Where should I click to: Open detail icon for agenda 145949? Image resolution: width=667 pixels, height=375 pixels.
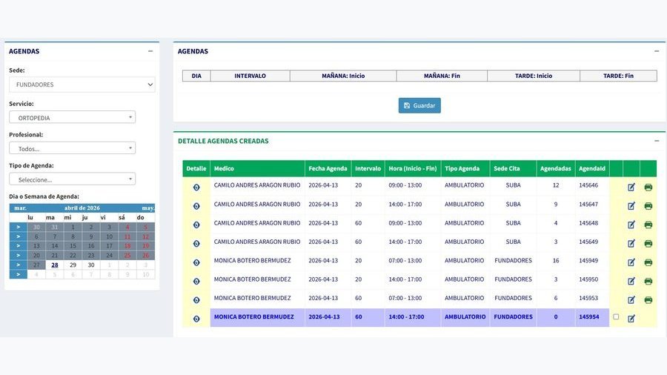coord(196,262)
